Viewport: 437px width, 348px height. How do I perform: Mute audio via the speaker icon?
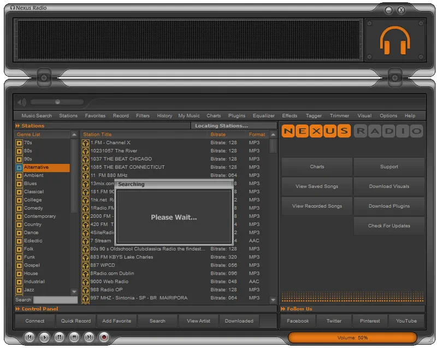click(21, 102)
